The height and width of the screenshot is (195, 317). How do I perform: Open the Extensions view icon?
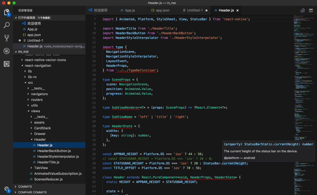tap(6, 64)
